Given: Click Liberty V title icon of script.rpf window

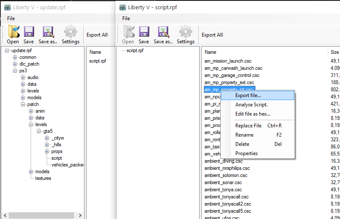Looking at the screenshot, I should pos(122,7).
